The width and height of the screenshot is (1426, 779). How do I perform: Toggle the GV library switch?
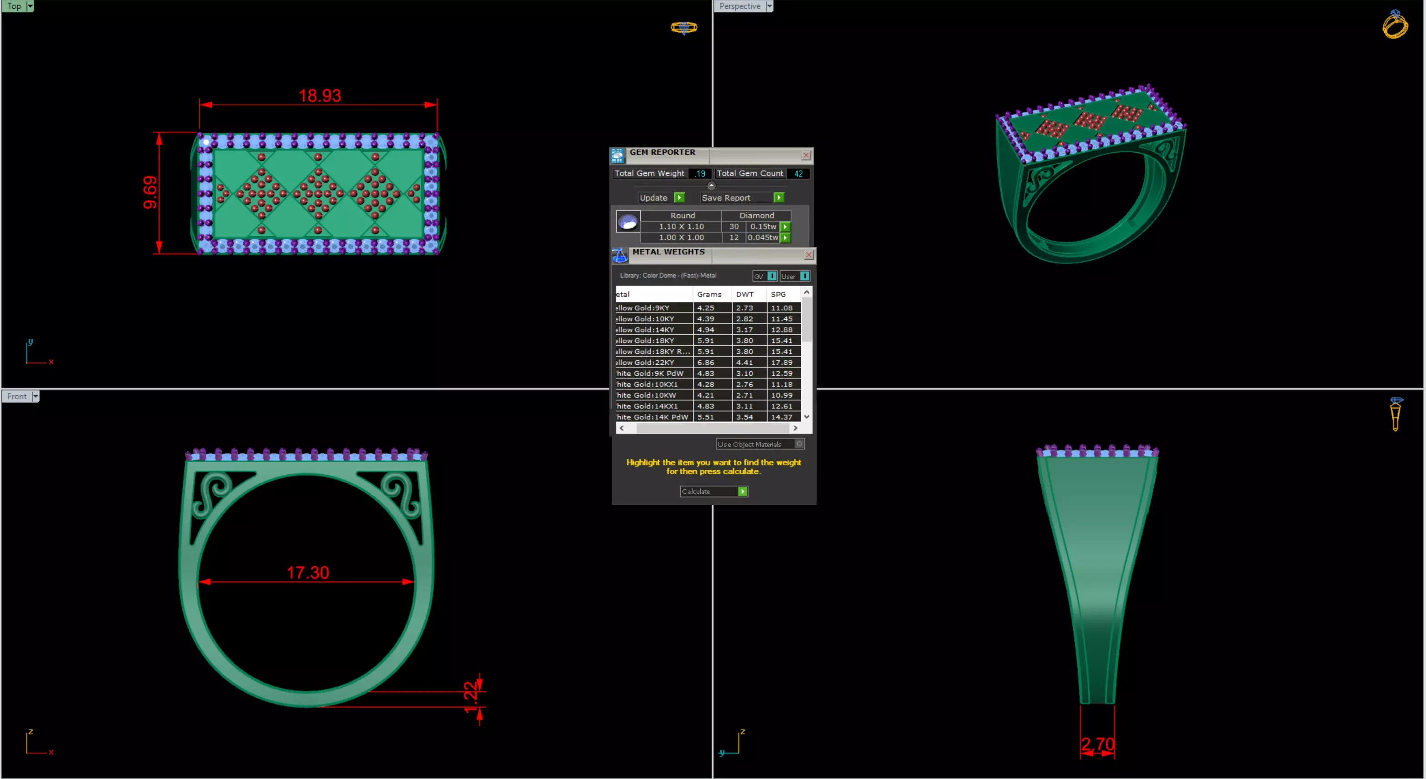click(772, 276)
